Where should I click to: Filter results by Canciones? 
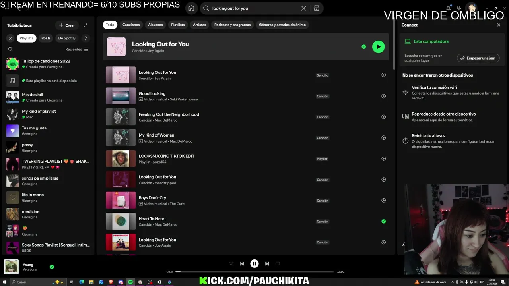[131, 25]
